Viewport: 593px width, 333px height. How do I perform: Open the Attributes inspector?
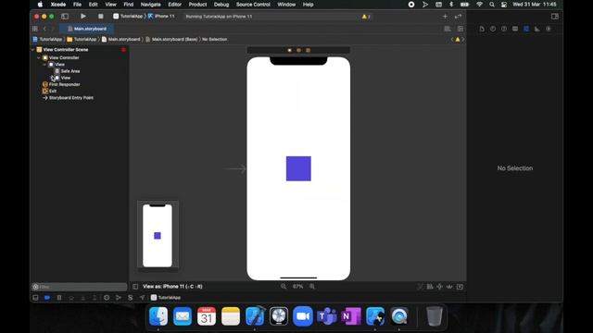[526, 29]
